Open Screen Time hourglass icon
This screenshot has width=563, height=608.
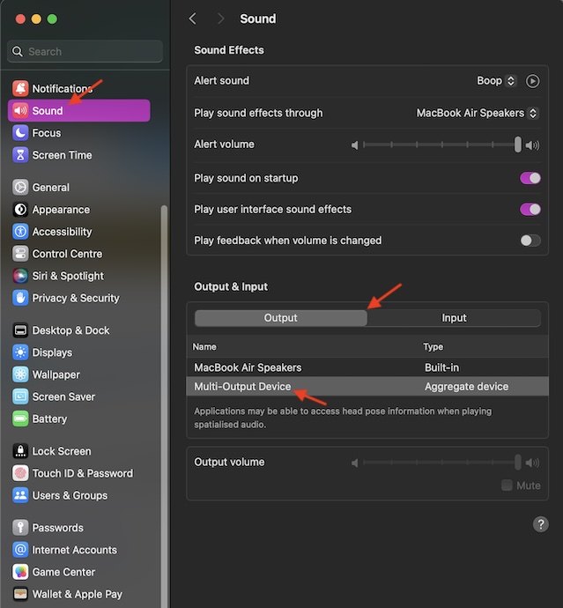(20, 155)
